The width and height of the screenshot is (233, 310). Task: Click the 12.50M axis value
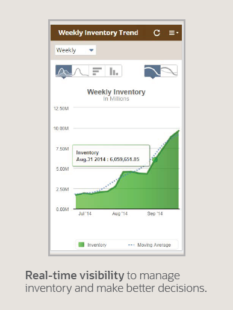click(x=61, y=109)
